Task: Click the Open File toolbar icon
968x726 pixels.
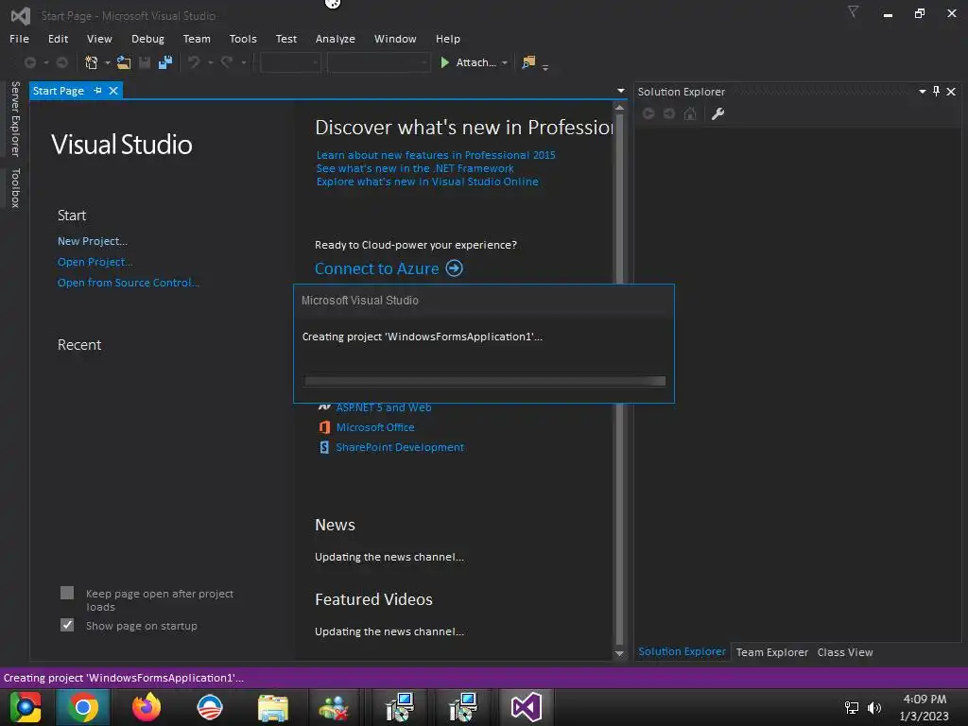Action: [124, 62]
